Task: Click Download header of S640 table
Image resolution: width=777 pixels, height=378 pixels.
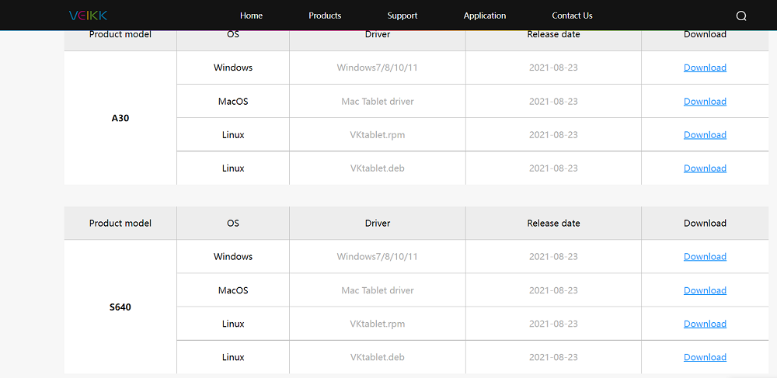Action: click(x=706, y=223)
